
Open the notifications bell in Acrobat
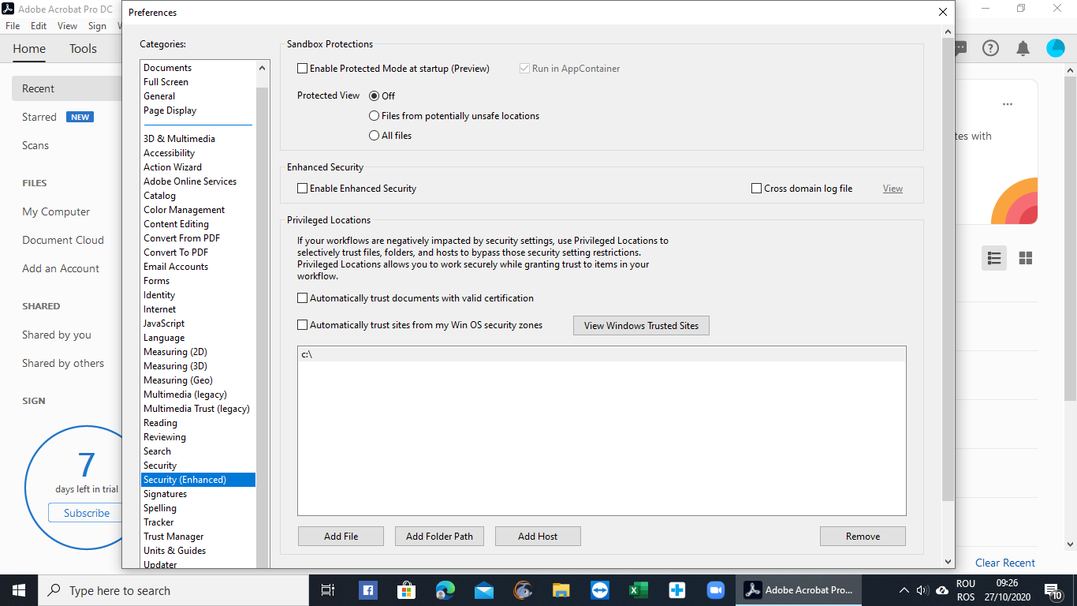point(1023,48)
